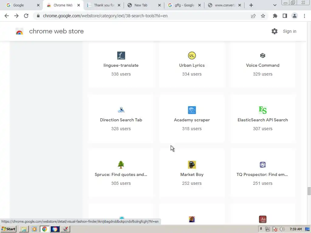Go forward to the next page
Viewport: 311px width, 233px height.
pyautogui.click(x=16, y=16)
